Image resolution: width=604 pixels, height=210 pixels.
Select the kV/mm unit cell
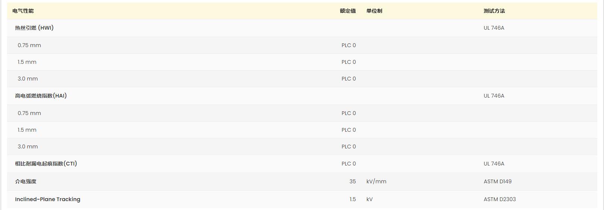pyautogui.click(x=376, y=181)
